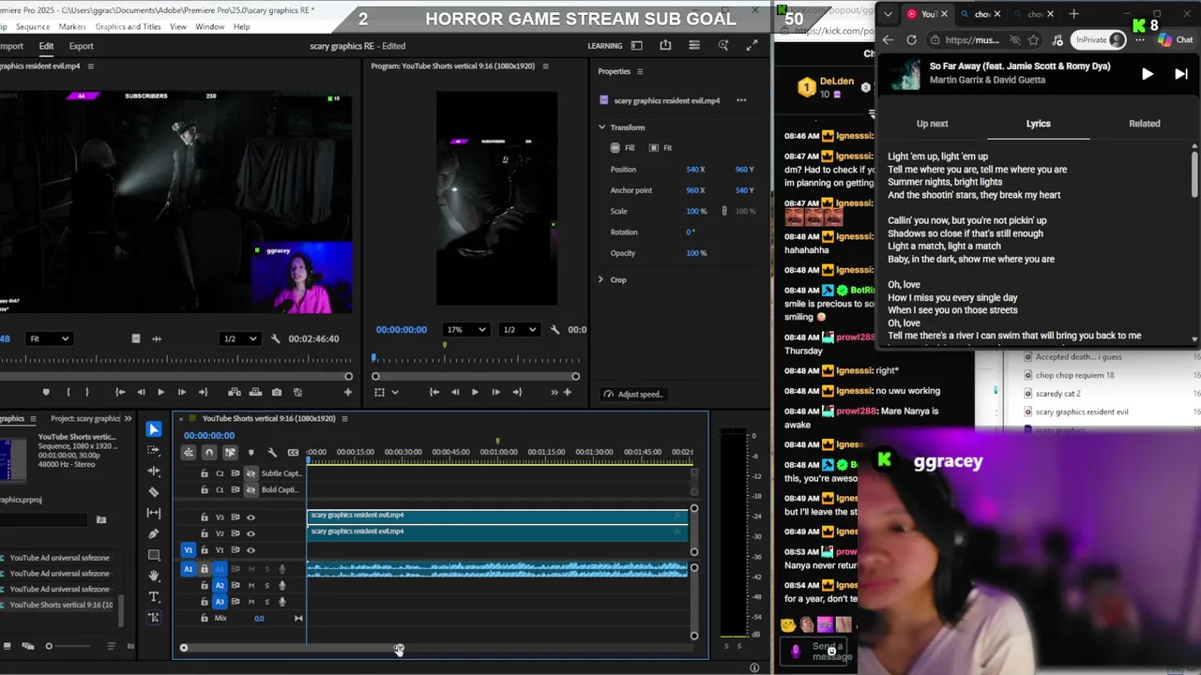The image size is (1201, 675).
Task: Select the Track Select Forward tool
Action: [x=154, y=450]
